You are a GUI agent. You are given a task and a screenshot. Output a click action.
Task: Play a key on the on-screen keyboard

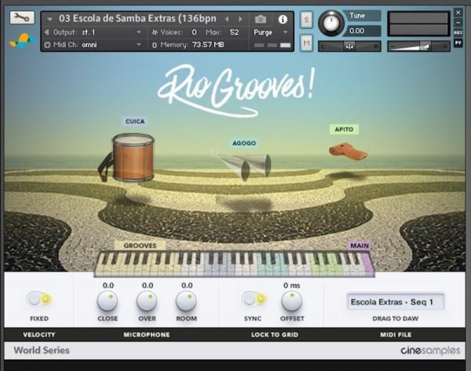pyautogui.click(x=234, y=264)
